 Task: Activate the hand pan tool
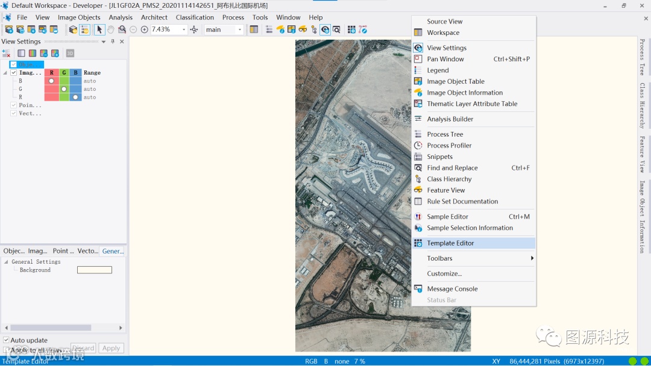click(x=111, y=29)
